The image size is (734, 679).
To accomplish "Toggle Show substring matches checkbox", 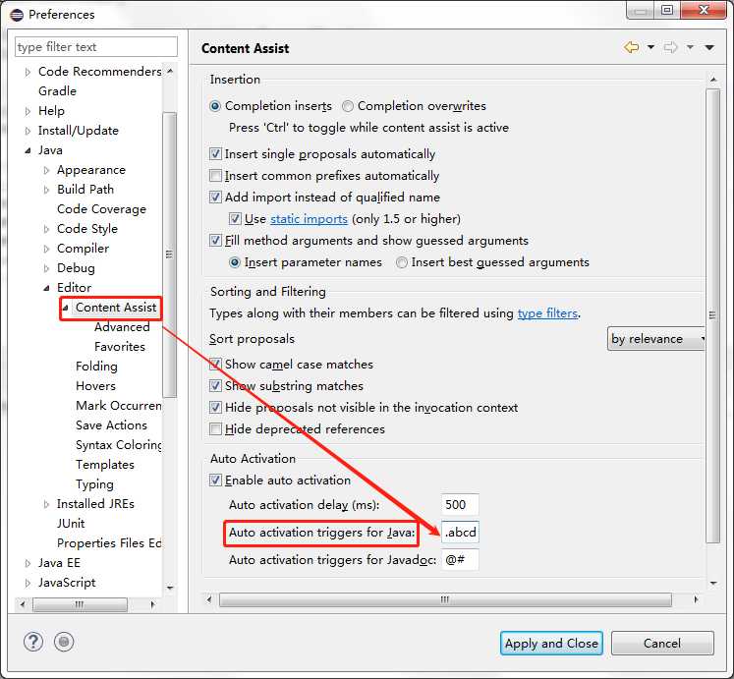I will click(215, 385).
